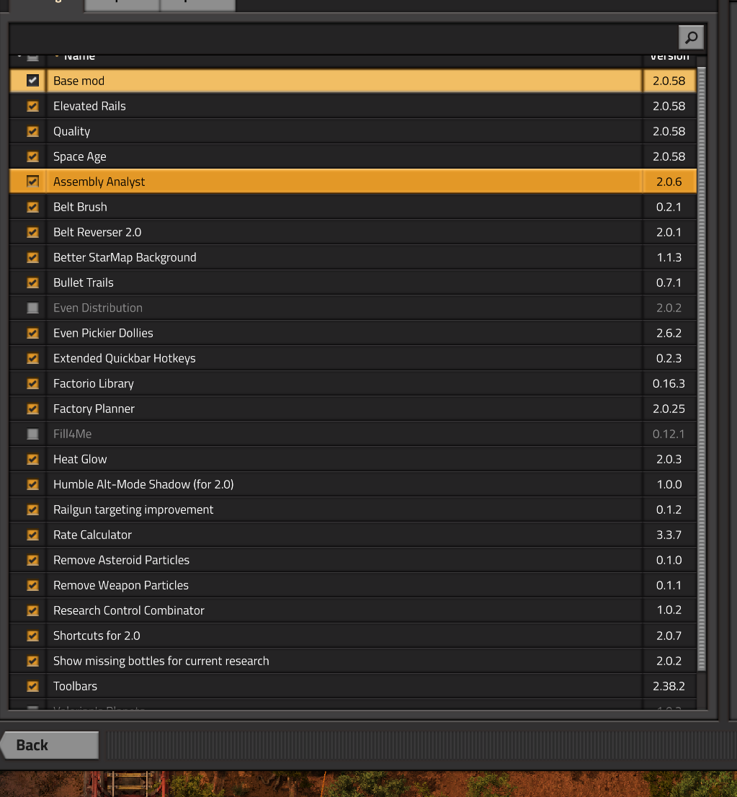Go back with the Back button

(50, 745)
